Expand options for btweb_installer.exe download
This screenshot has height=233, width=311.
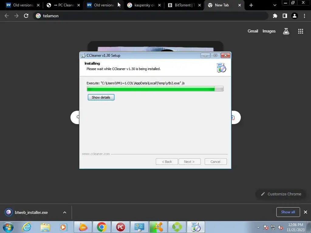click(65, 212)
